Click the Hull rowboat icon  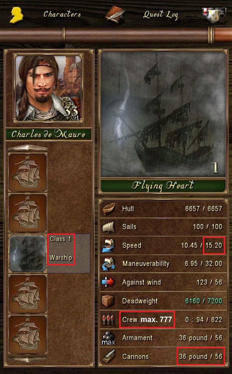109,209
